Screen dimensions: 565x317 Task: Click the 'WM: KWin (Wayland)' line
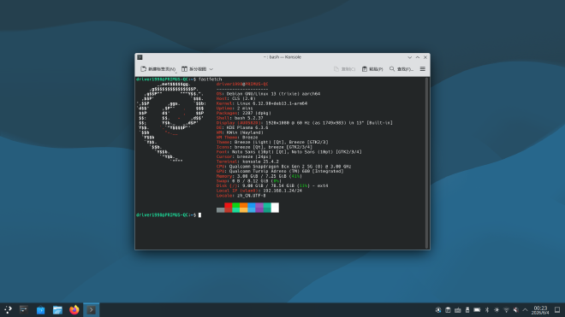point(240,132)
